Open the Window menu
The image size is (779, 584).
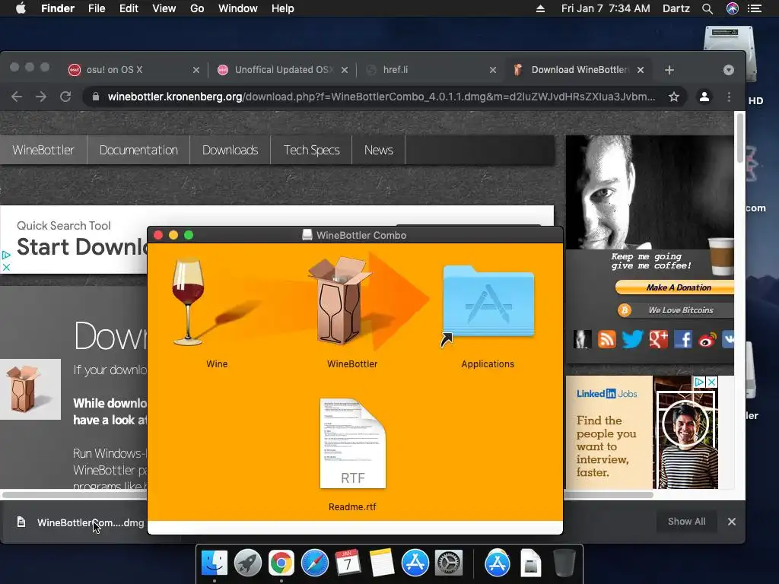tap(238, 8)
